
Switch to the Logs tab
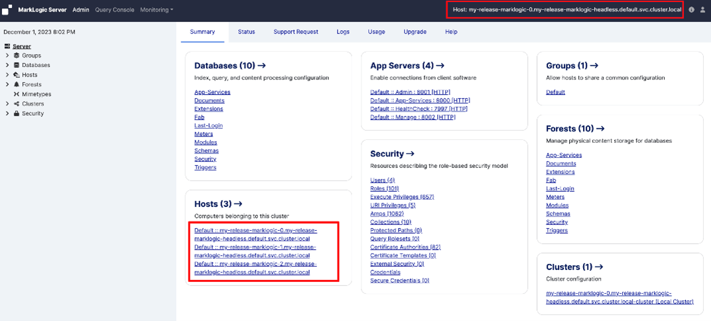click(x=343, y=32)
